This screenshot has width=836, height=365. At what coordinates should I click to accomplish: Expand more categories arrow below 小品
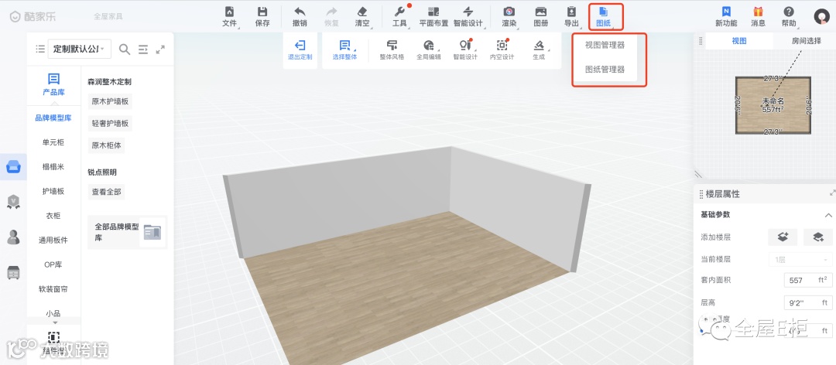pyautogui.click(x=54, y=322)
